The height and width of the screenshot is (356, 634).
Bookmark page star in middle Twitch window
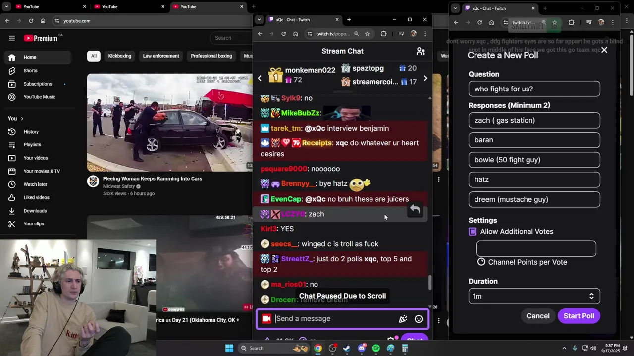coord(367,34)
